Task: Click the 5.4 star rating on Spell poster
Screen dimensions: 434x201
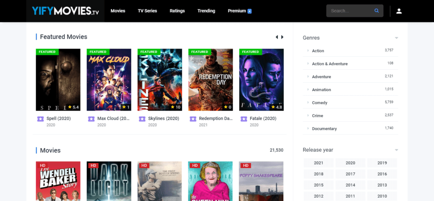Action: click(x=73, y=107)
